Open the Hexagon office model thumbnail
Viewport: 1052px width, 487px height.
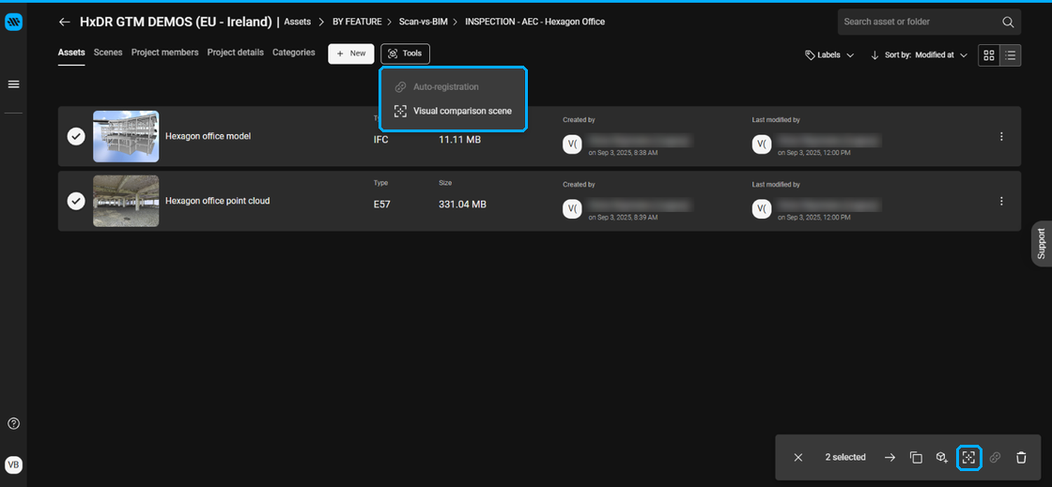coord(126,137)
